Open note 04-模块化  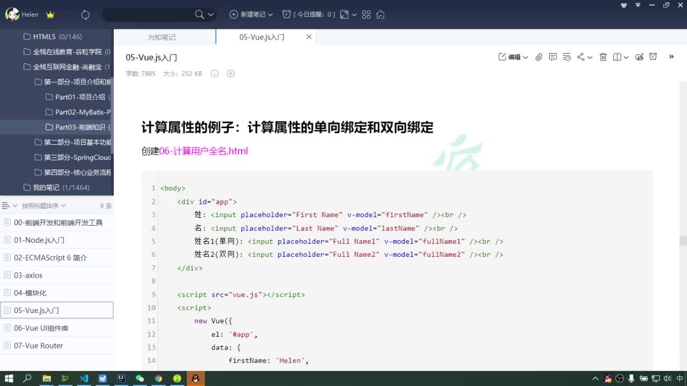(57, 293)
